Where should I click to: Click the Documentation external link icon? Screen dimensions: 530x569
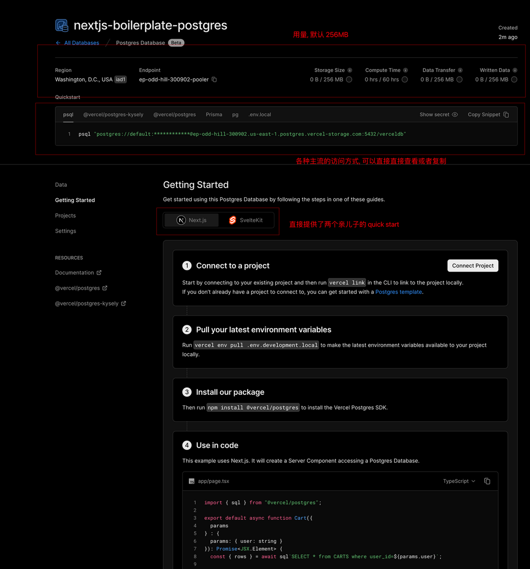[99, 273]
